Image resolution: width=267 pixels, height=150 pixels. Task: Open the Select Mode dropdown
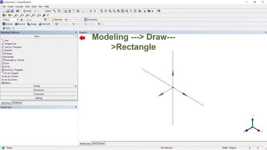(59, 11)
